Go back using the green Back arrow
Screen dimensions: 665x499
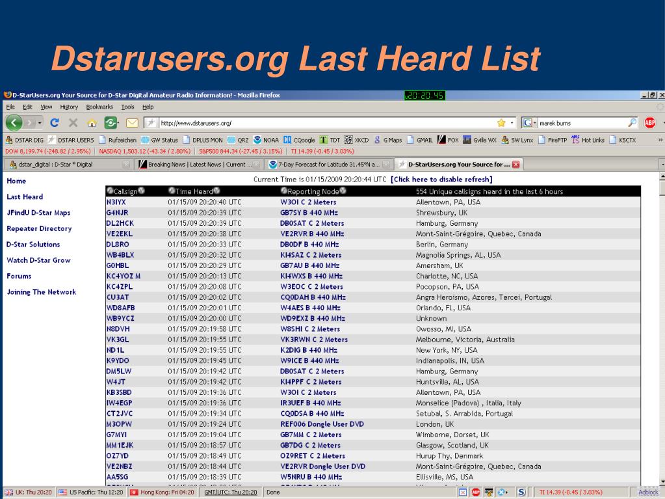pos(14,123)
